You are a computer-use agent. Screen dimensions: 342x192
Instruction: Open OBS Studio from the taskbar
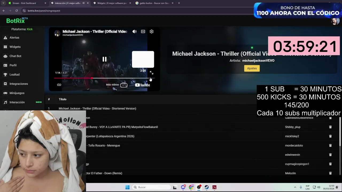click(199, 187)
